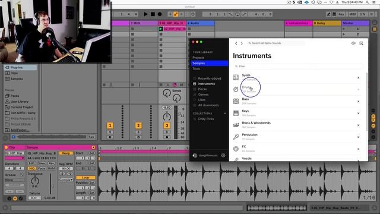Adjust the sample gain slider
This screenshot has width=380, height=214.
[x=50, y=184]
